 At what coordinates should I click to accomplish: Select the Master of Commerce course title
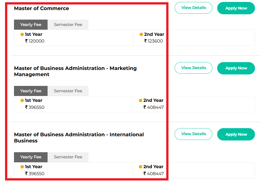tap(41, 8)
